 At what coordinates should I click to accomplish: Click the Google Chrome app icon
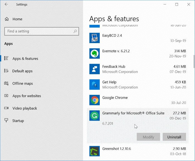tap(94, 100)
